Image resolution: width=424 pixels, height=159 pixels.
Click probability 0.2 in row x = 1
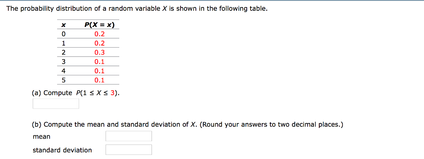tap(99, 43)
